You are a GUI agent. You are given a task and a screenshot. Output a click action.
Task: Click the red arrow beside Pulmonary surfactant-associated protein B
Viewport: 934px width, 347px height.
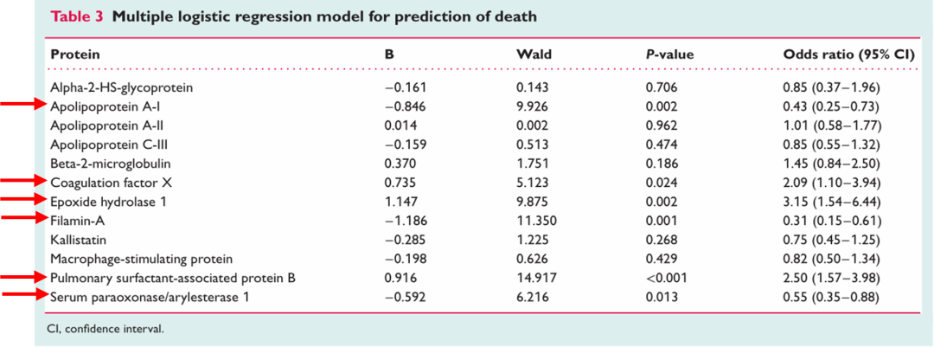(23, 276)
